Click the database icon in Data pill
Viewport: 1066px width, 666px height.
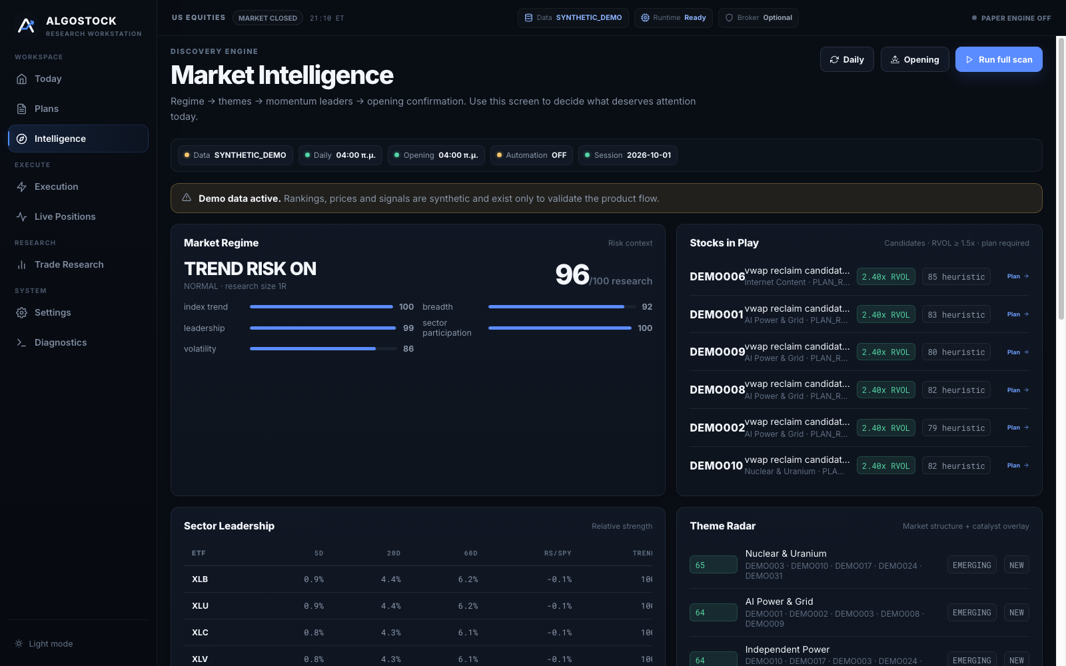528,18
